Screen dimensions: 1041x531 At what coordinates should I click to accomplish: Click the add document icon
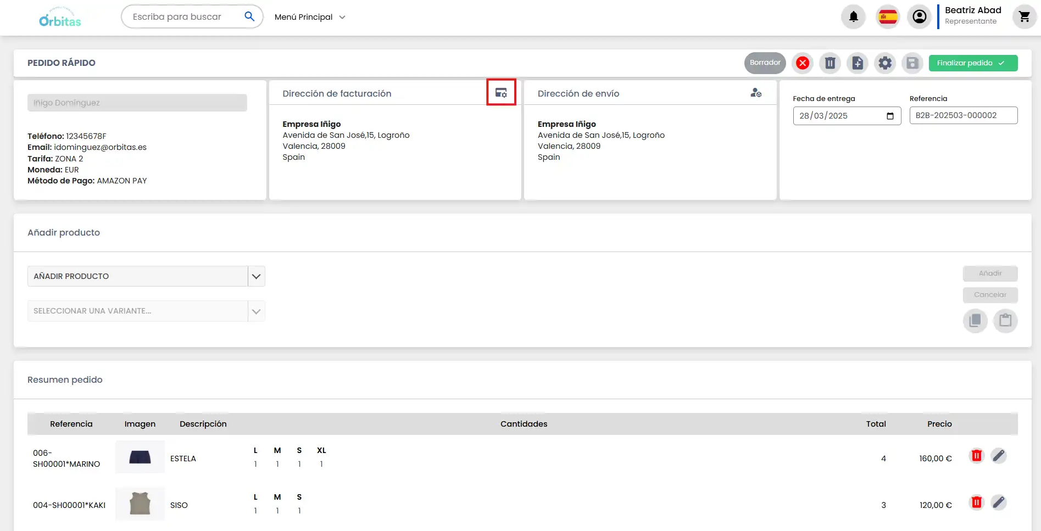(x=858, y=63)
